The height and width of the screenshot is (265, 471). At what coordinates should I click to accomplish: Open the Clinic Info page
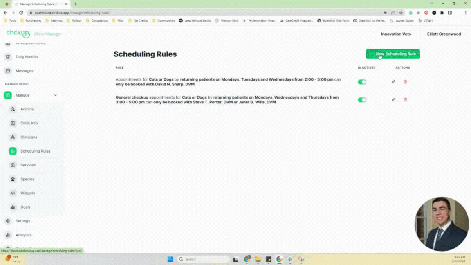(29, 123)
